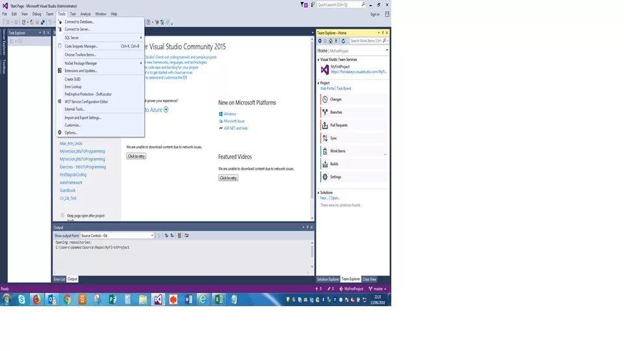Open the Branches icon in Team Explorer

325,112
